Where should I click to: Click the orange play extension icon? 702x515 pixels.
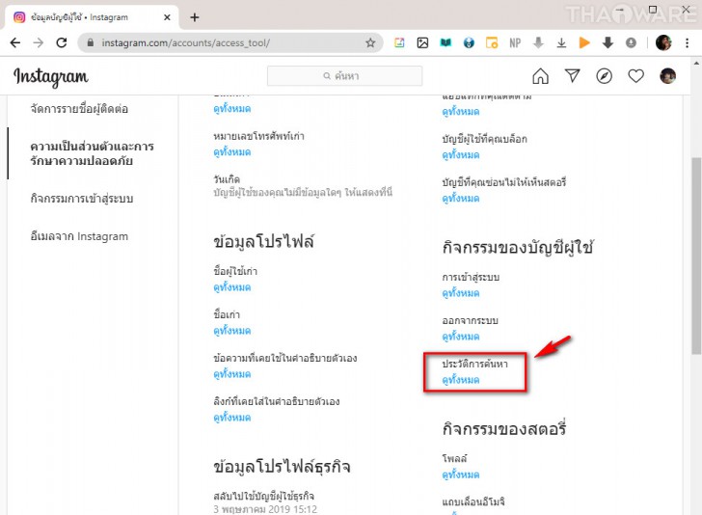[584, 43]
